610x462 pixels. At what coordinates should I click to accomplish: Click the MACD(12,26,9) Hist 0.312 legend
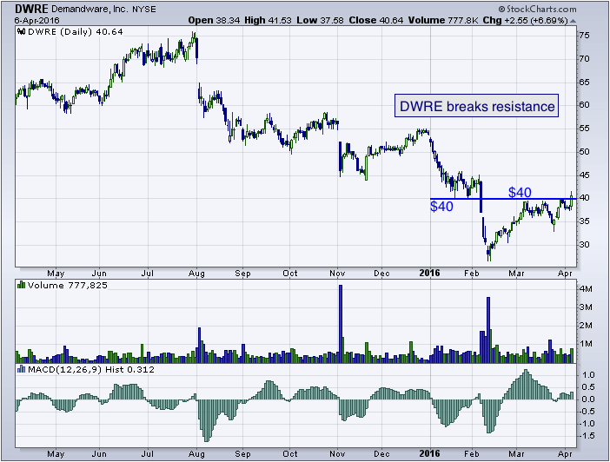coord(90,369)
